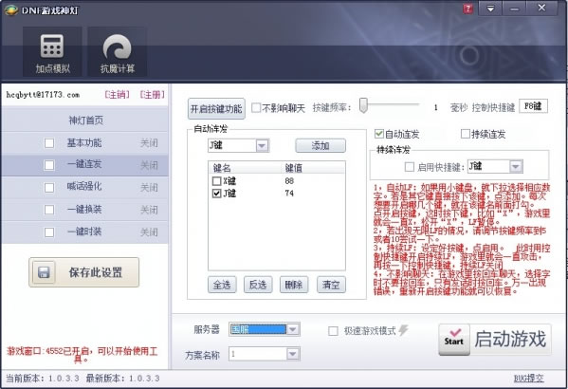Go to 神灯首页 in the sidebar
The width and height of the screenshot is (568, 389).
click(x=85, y=120)
